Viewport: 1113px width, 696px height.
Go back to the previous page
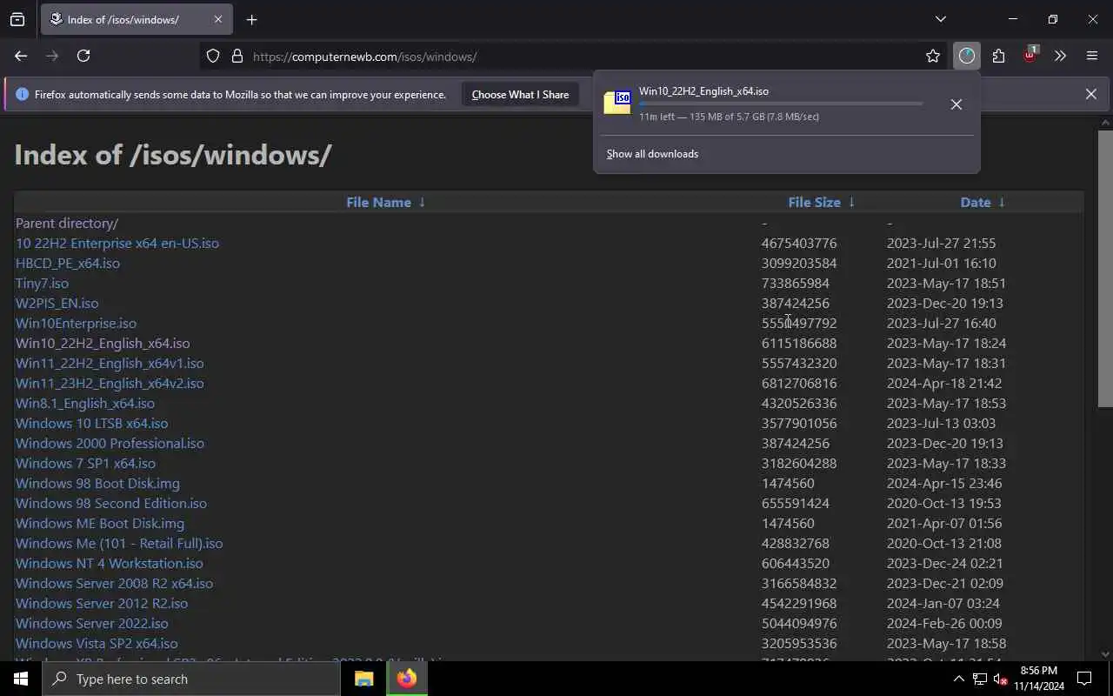(x=21, y=56)
